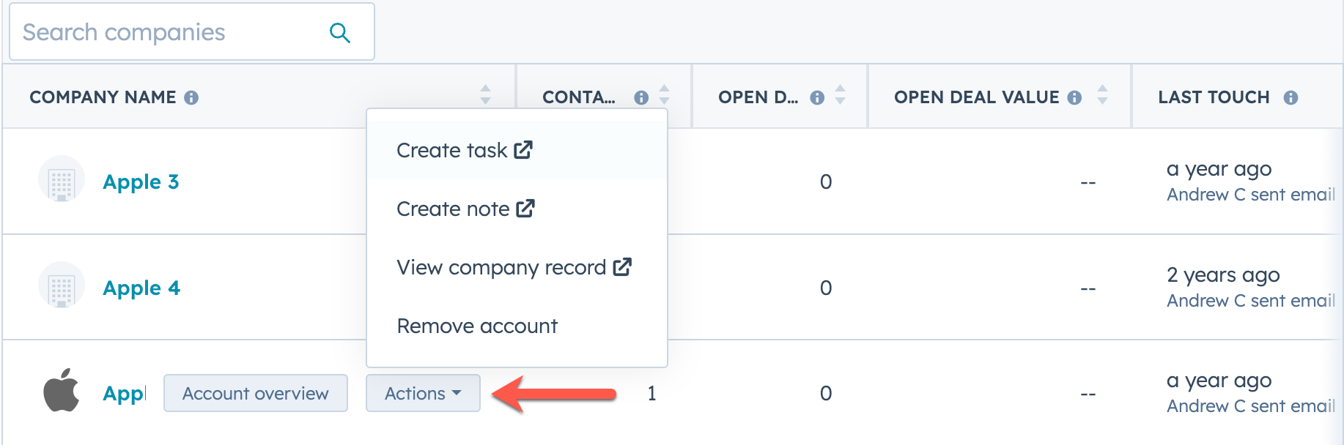Click the search magnifying glass icon
The image size is (1344, 445).
click(339, 33)
